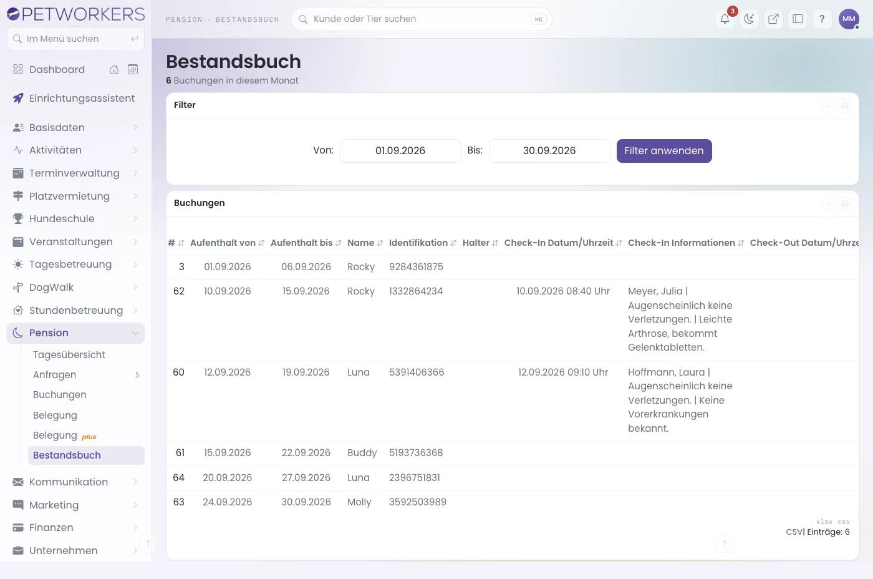Sort by Aufenthalt von column
The image size is (873, 579).
click(x=228, y=243)
